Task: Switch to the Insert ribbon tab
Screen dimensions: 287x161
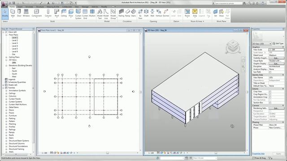Action: [20, 7]
